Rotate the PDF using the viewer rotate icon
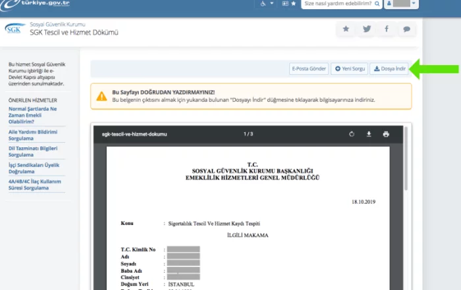Viewport: 461px width, 290px height. pyautogui.click(x=352, y=134)
